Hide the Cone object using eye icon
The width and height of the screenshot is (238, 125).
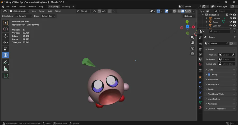point(231,22)
